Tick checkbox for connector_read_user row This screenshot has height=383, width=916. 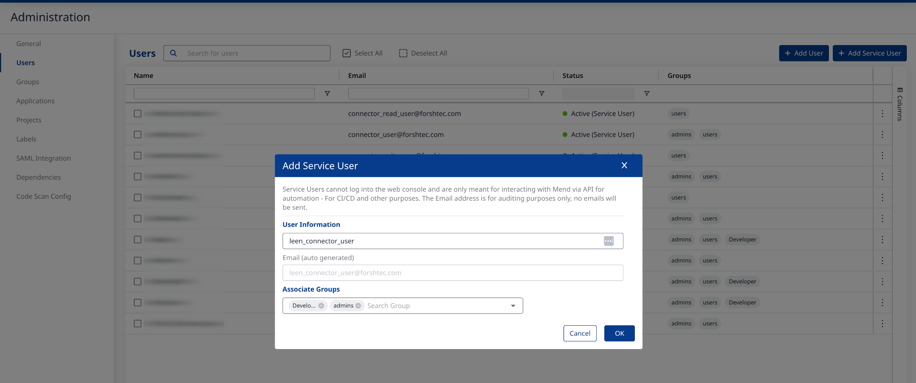(138, 113)
